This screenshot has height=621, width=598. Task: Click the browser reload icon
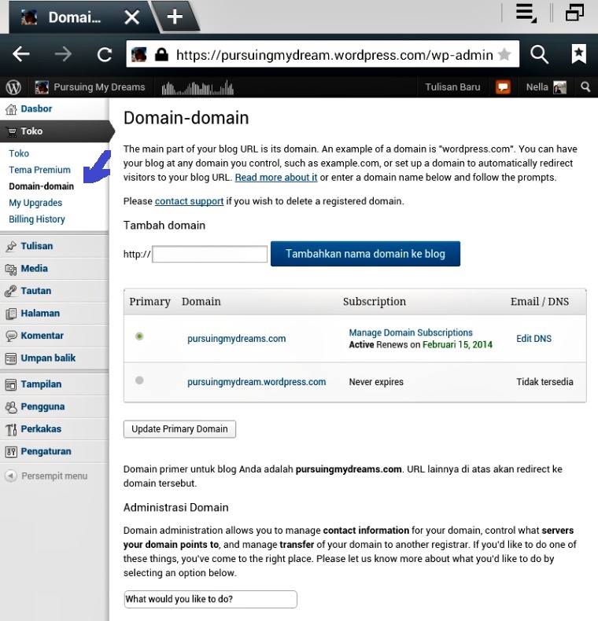[104, 54]
